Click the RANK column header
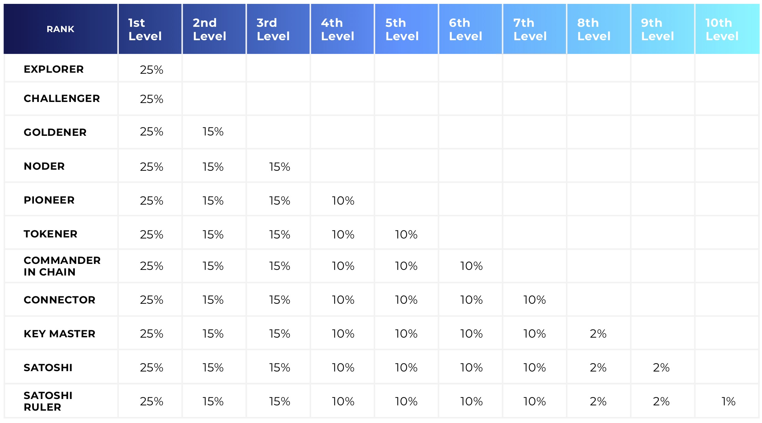 point(60,29)
